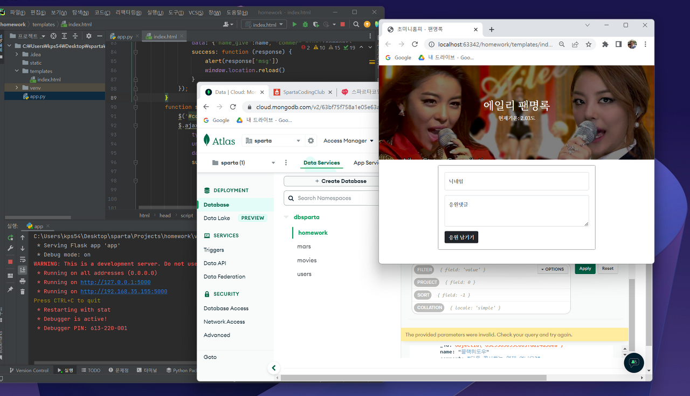Open the sparta organization dropdown in Atlas
The width and height of the screenshot is (690, 396).
click(273, 141)
